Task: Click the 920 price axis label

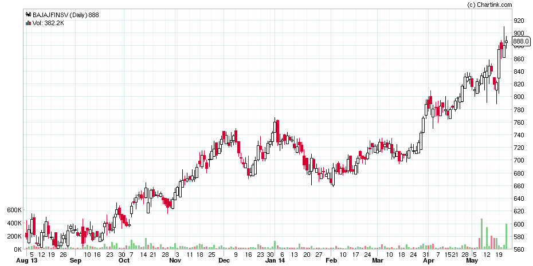Action: [x=519, y=21]
